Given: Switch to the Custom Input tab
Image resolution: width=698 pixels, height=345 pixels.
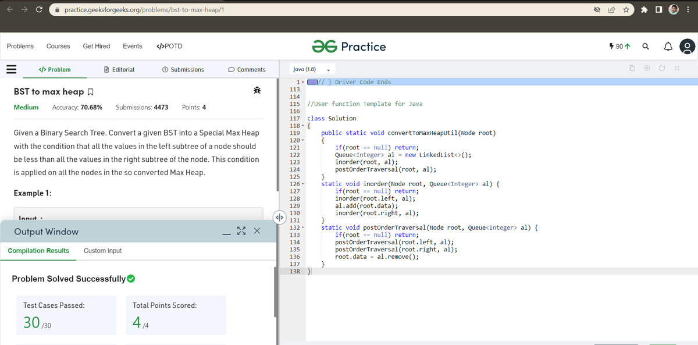Looking at the screenshot, I should click(103, 251).
